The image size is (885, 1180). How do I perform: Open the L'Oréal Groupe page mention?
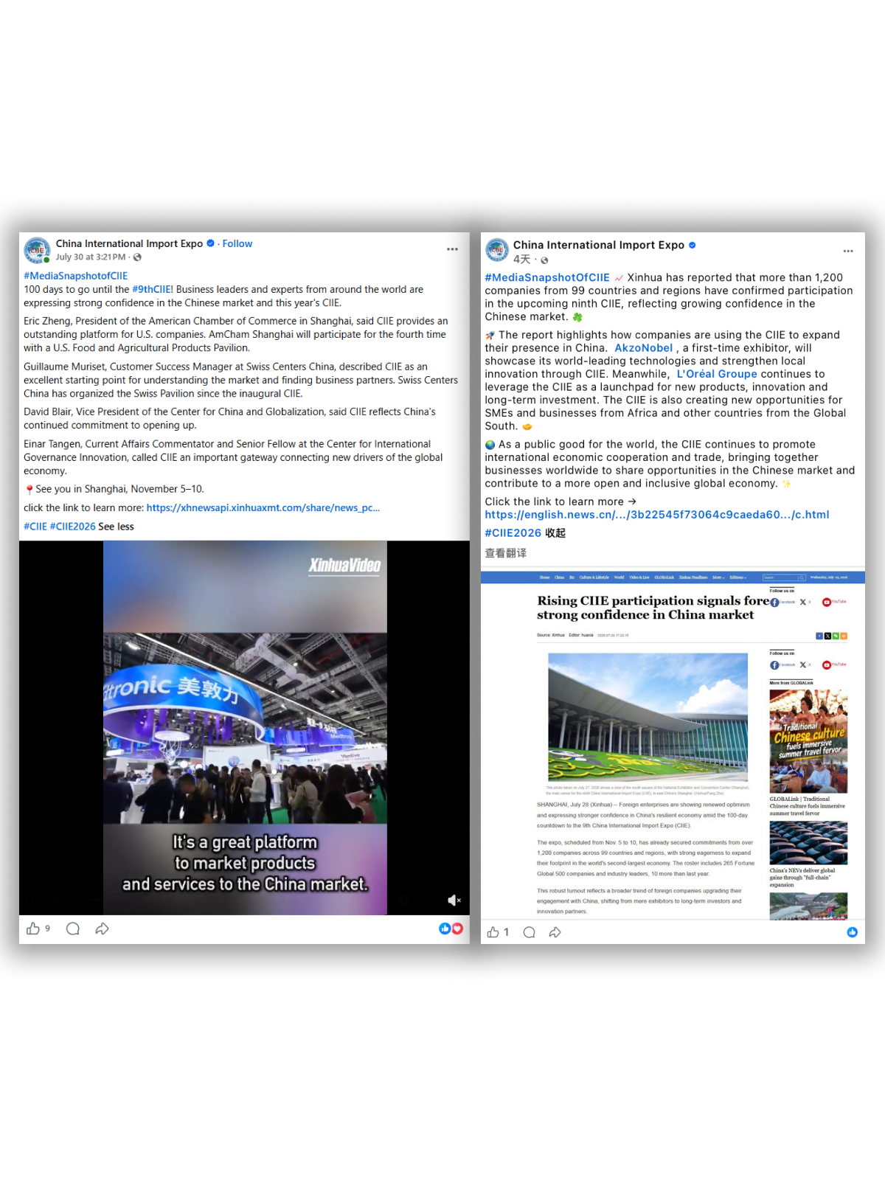coord(717,374)
